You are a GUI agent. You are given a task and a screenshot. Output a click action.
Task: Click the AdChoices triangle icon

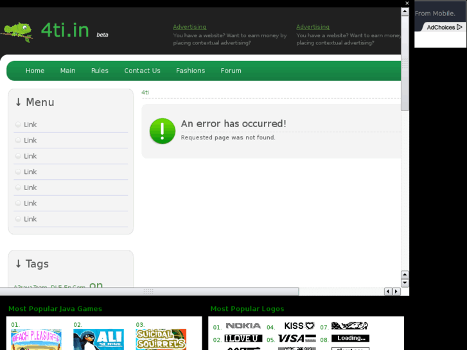pos(459,27)
